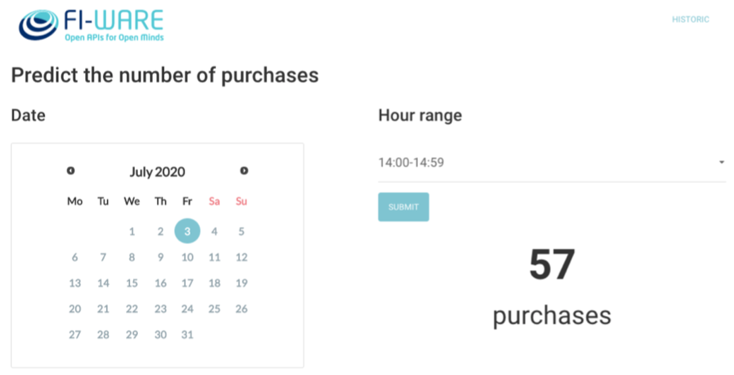Go to previous month in calendar

point(71,171)
